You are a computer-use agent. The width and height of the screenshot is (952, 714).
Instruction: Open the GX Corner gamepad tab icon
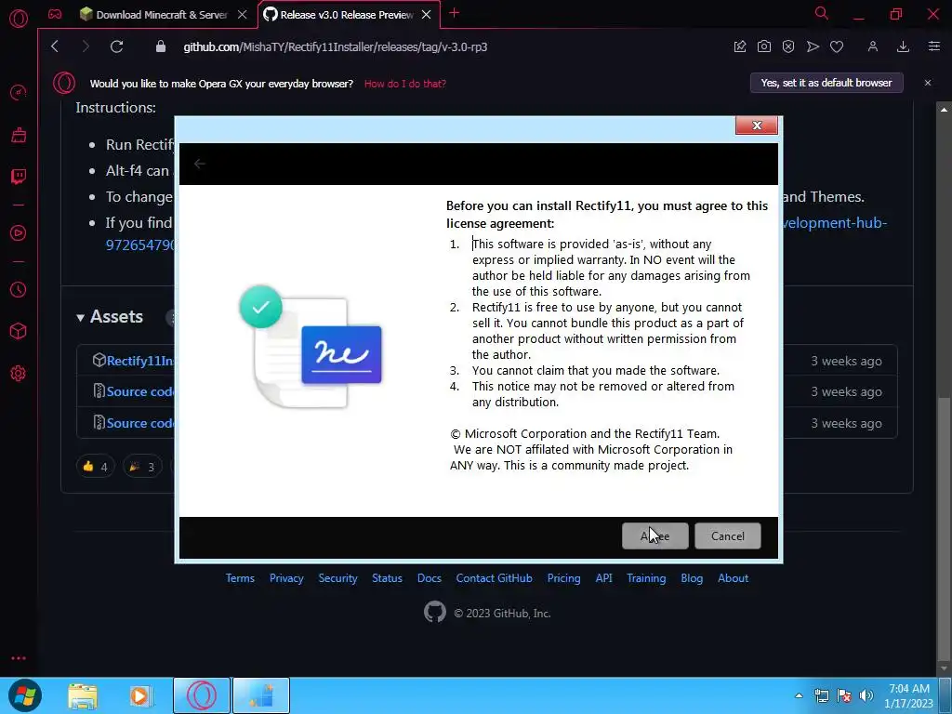coord(55,14)
